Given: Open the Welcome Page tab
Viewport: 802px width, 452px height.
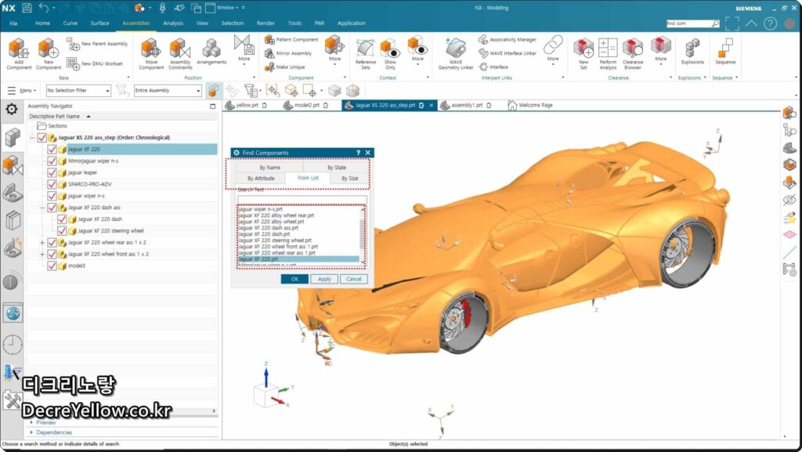Looking at the screenshot, I should pyautogui.click(x=530, y=105).
